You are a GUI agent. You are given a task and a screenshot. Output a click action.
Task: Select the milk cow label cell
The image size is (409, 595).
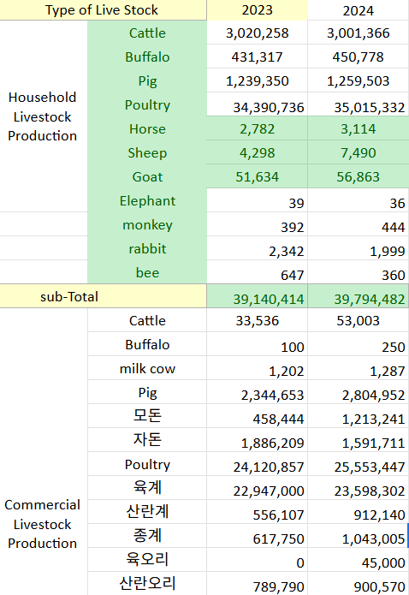[x=147, y=368]
